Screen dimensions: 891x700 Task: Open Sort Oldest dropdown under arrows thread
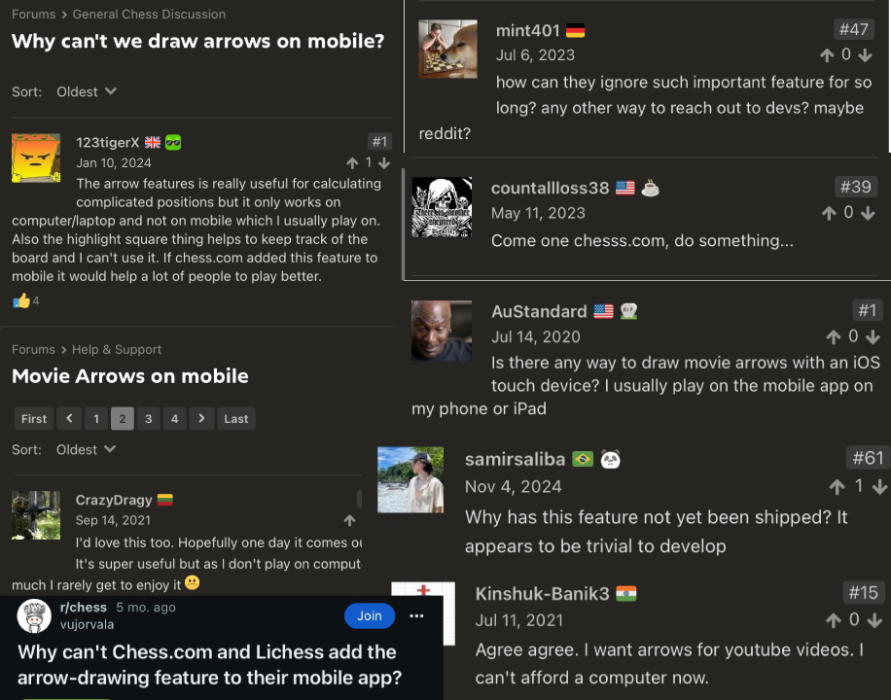(x=87, y=91)
